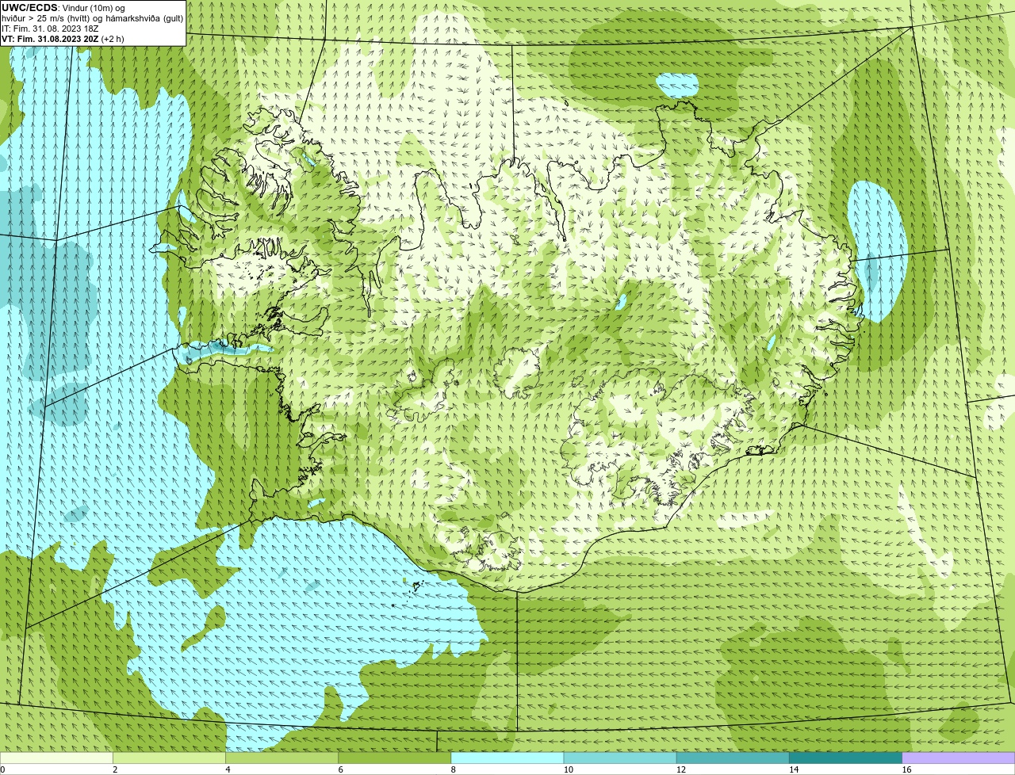Click the large cyan wind patch east of Iceland

click(877, 250)
